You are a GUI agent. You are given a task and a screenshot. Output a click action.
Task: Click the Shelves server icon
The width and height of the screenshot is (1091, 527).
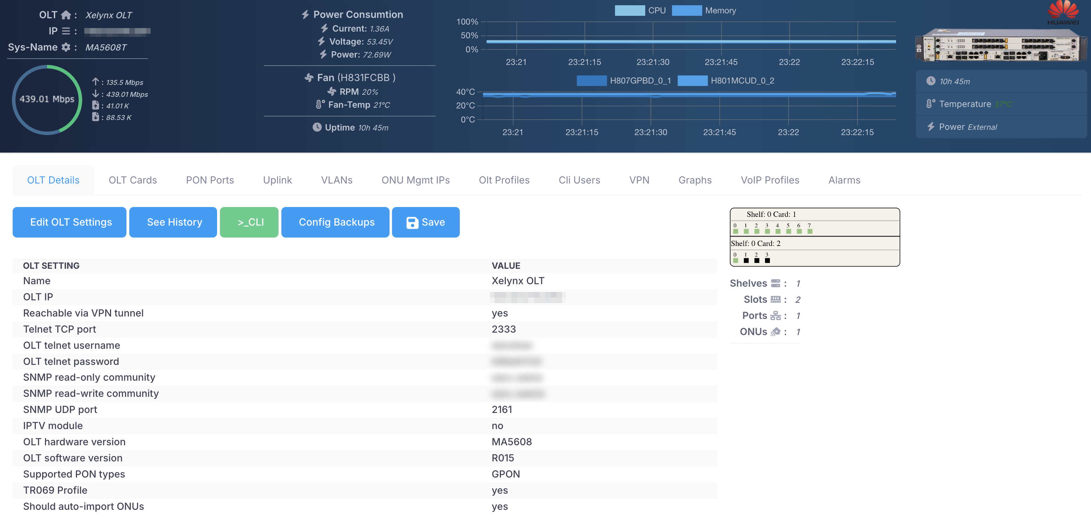pyautogui.click(x=776, y=283)
